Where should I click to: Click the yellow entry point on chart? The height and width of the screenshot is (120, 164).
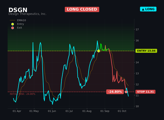98,51
